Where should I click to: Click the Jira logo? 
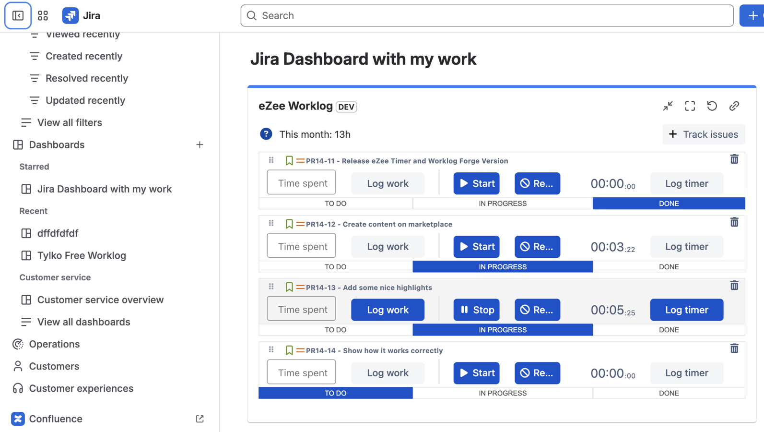coord(82,16)
